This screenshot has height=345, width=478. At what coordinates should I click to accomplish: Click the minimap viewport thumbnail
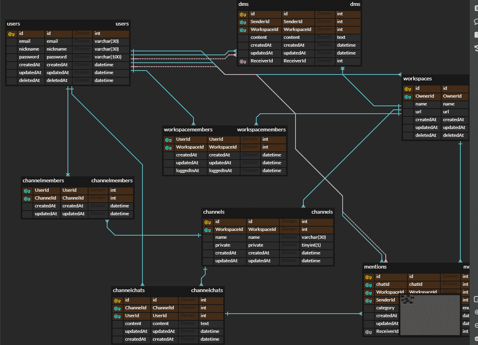point(430,315)
